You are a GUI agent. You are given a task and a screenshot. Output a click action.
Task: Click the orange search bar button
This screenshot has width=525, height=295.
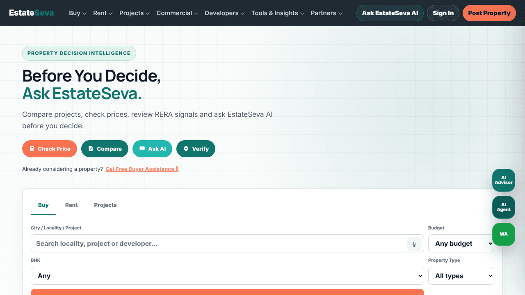point(227,292)
